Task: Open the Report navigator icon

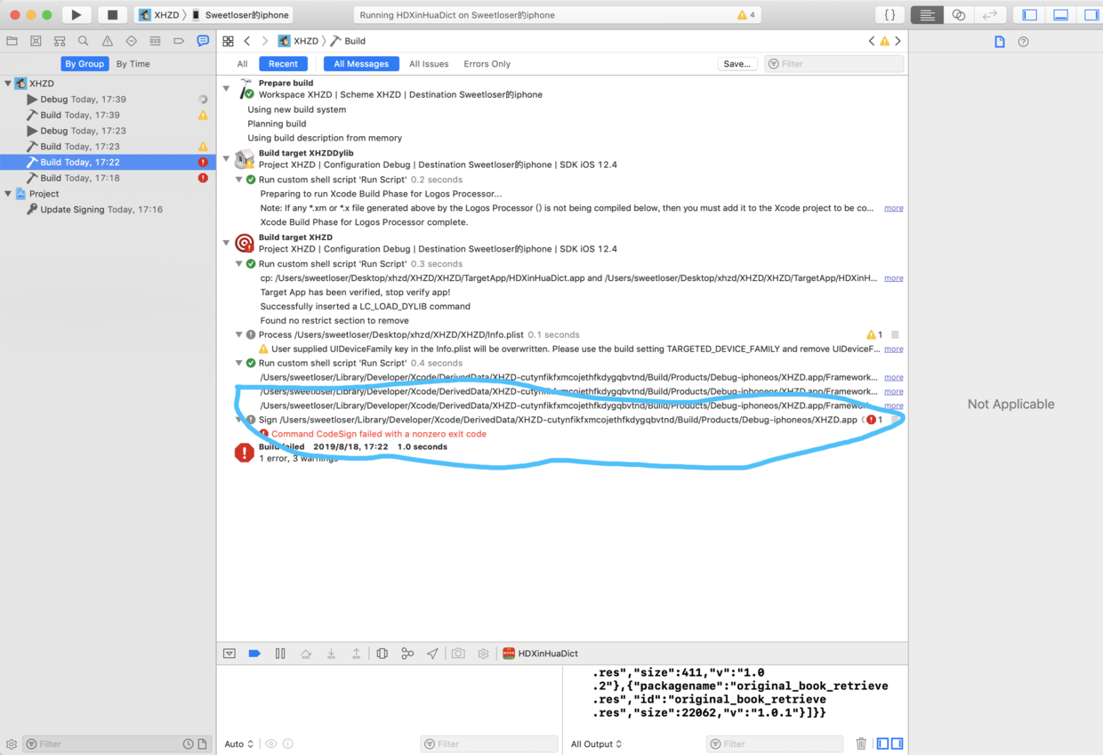Action: pyautogui.click(x=203, y=41)
